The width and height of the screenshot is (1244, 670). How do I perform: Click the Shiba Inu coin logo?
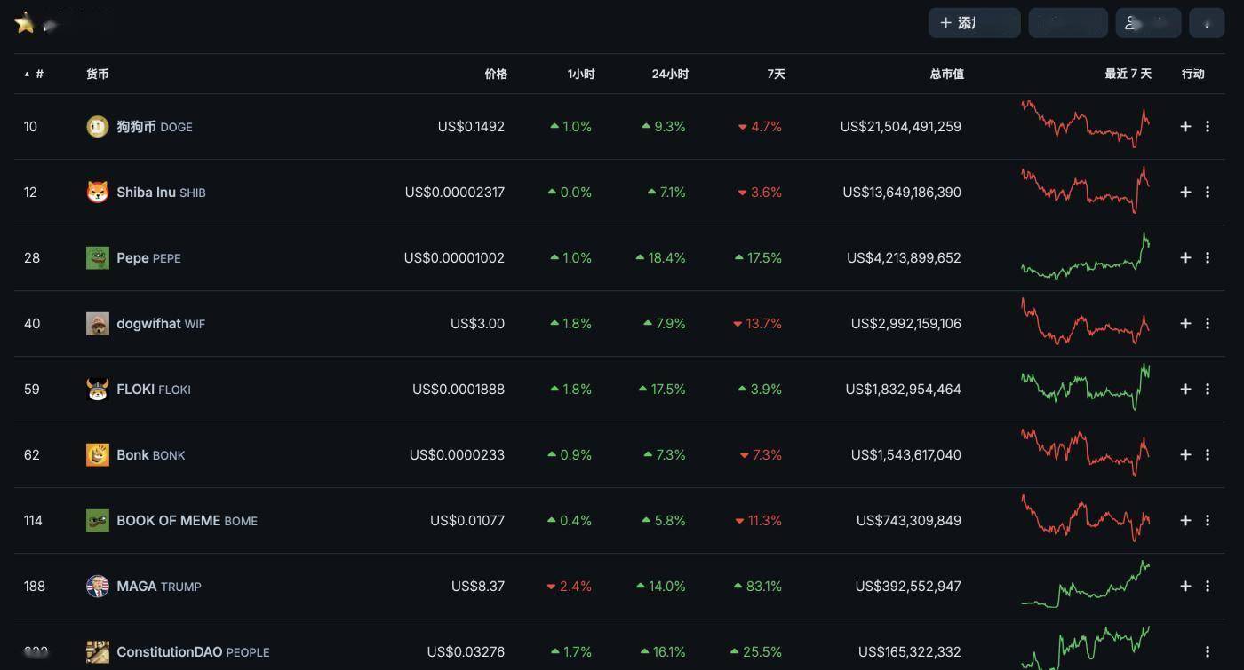(x=97, y=193)
